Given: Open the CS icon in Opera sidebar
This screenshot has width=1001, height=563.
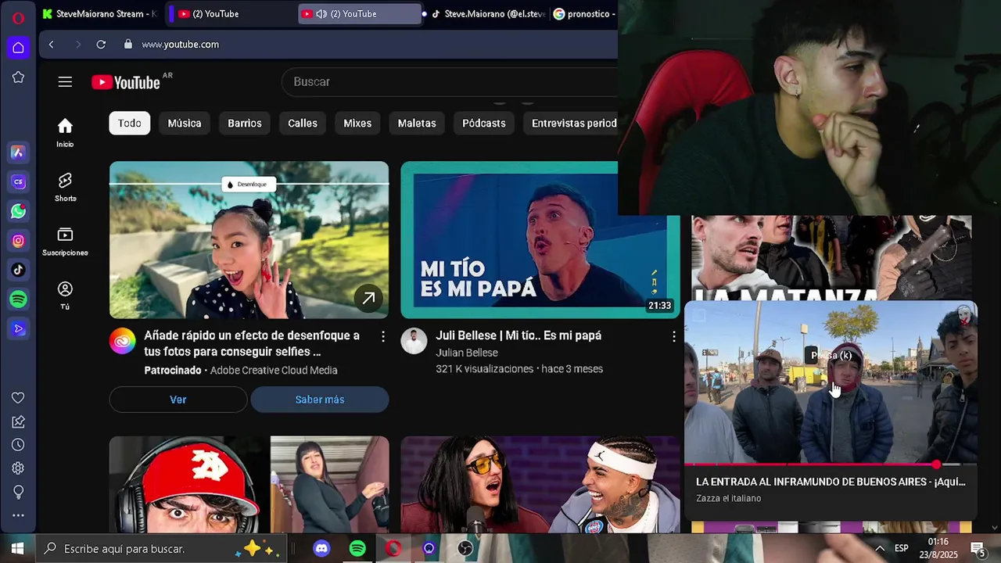Looking at the screenshot, I should tap(18, 182).
